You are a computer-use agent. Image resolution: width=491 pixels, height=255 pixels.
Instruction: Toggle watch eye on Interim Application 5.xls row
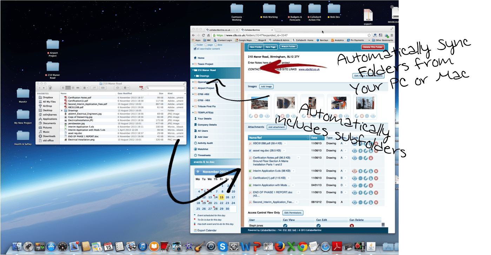pos(354,171)
